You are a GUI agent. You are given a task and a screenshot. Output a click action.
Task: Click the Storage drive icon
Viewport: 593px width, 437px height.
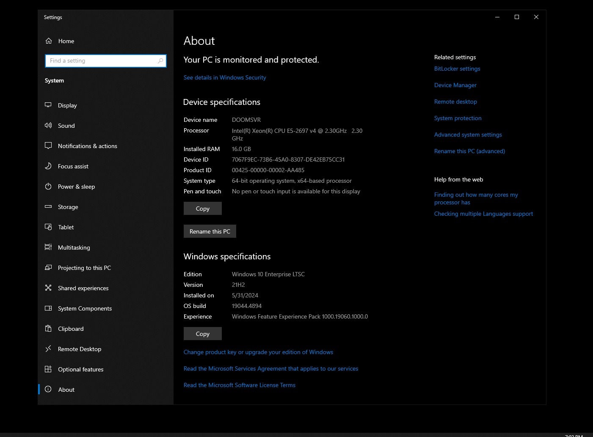(x=48, y=206)
